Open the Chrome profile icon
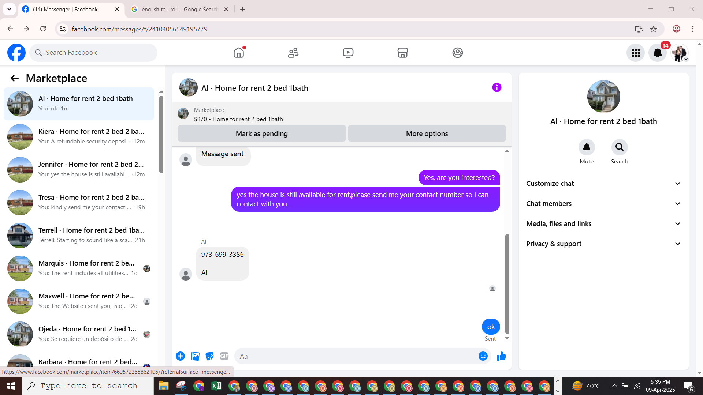This screenshot has width=703, height=395. click(x=676, y=29)
